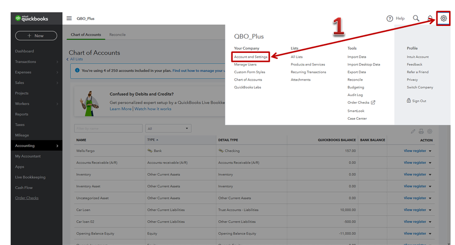Sort by the NAME column header
This screenshot has width=455, height=245.
81,140
